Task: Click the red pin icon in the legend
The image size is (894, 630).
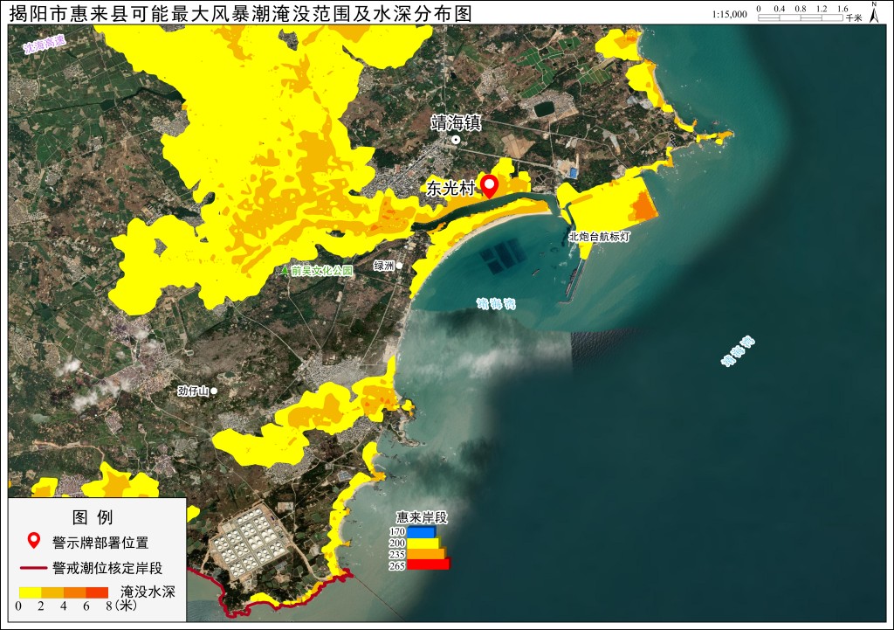Action: pos(34,540)
